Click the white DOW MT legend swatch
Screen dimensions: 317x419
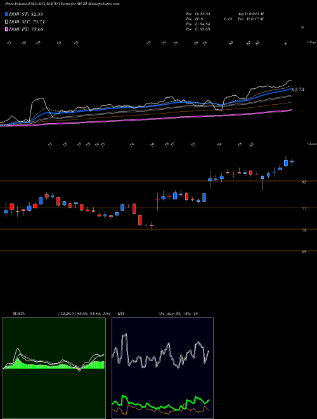7,22
